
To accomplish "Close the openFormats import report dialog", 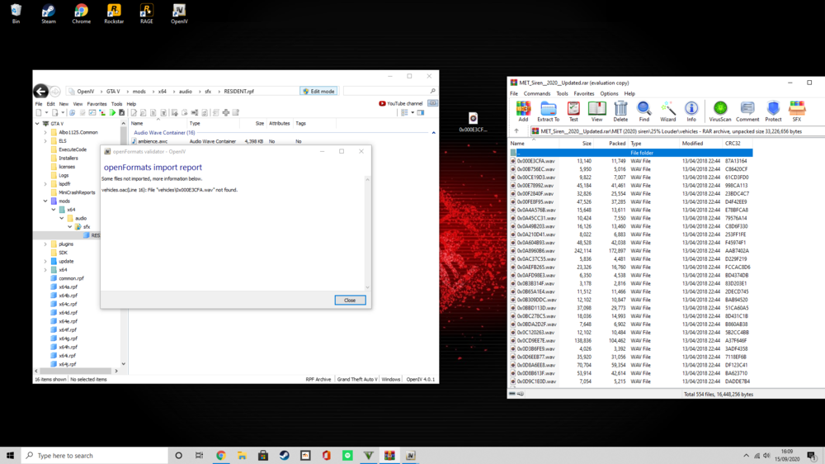I will (x=350, y=300).
